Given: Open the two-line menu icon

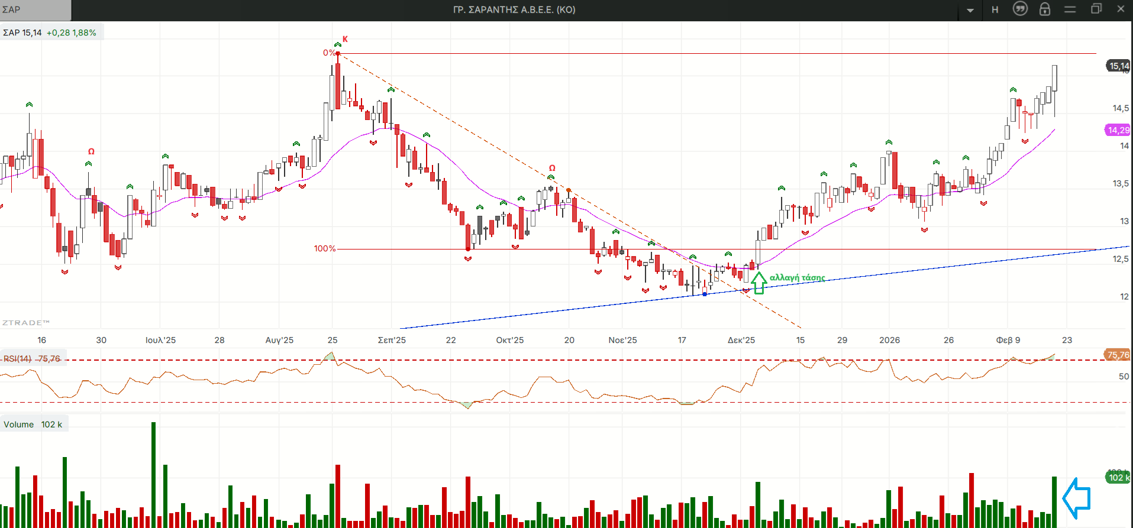Looking at the screenshot, I should (1070, 9).
